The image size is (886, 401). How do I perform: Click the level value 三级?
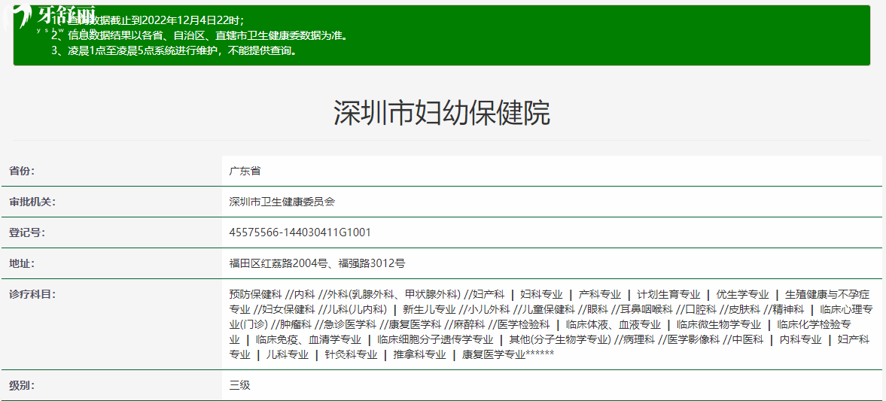[x=239, y=386]
